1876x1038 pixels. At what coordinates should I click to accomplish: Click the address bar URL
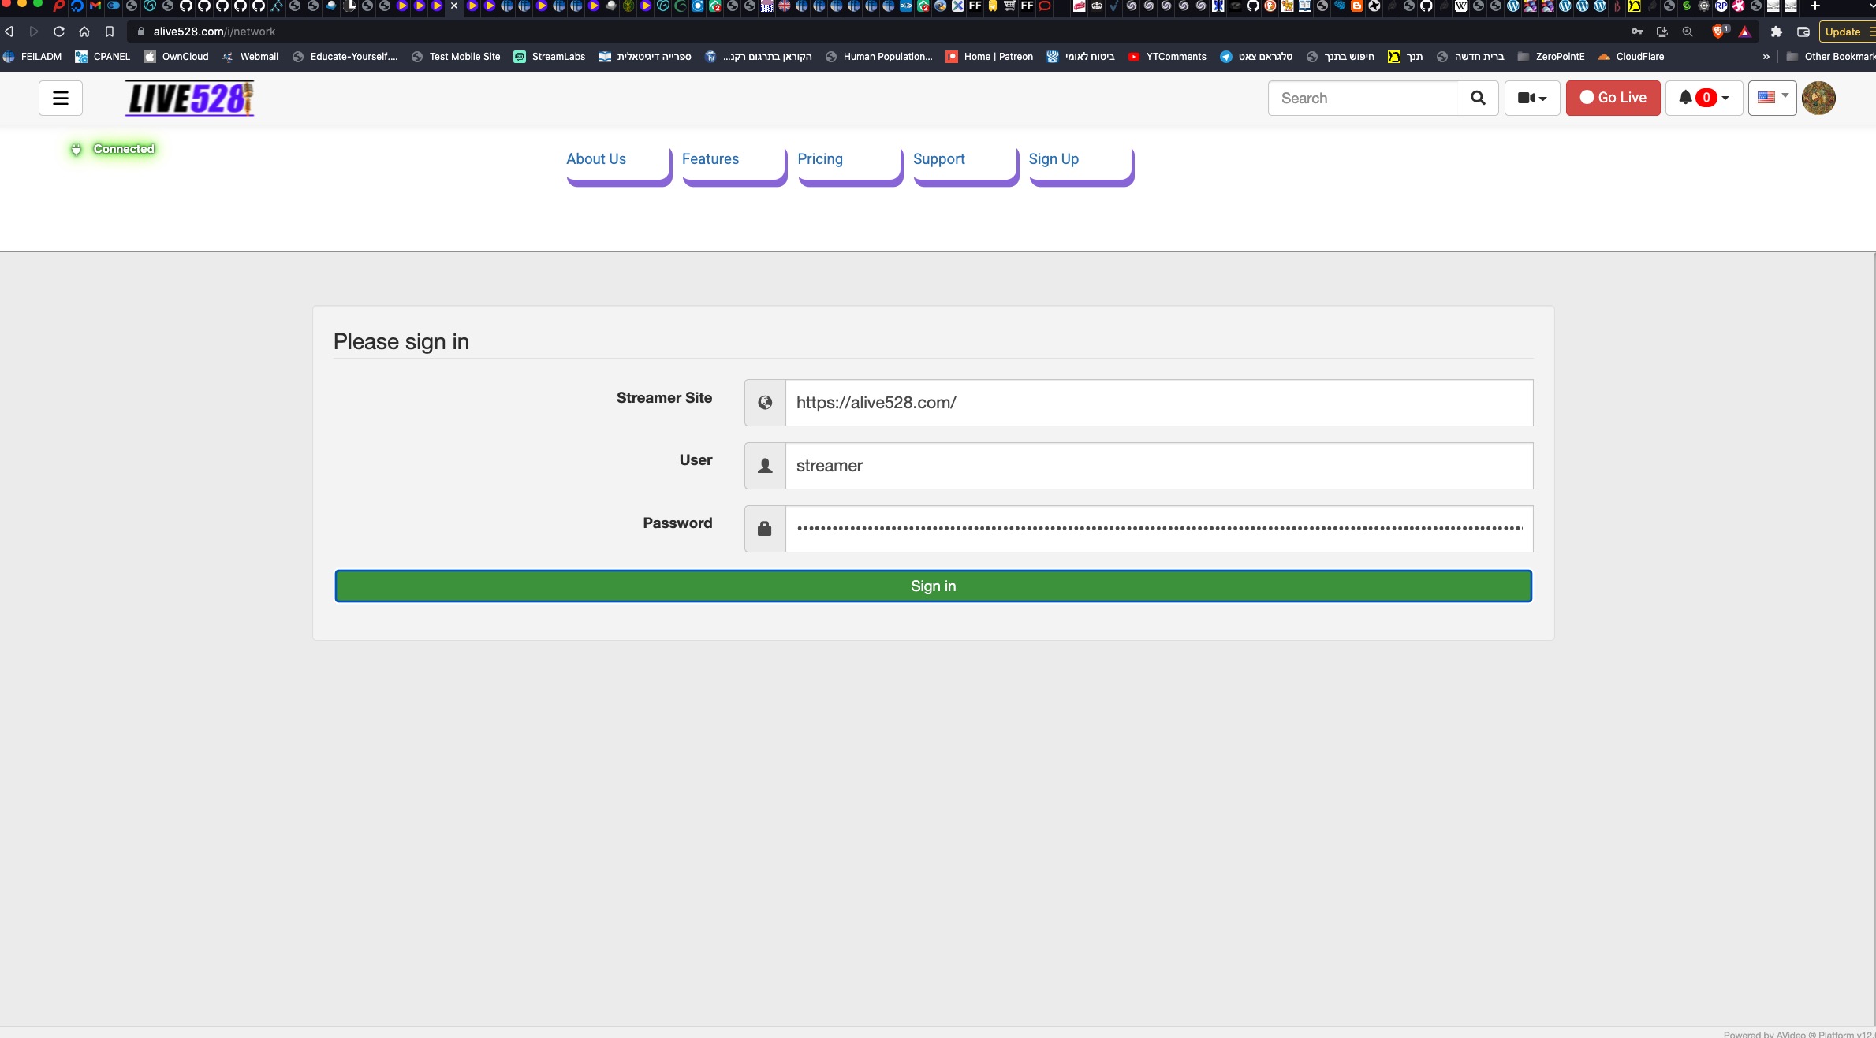click(214, 32)
